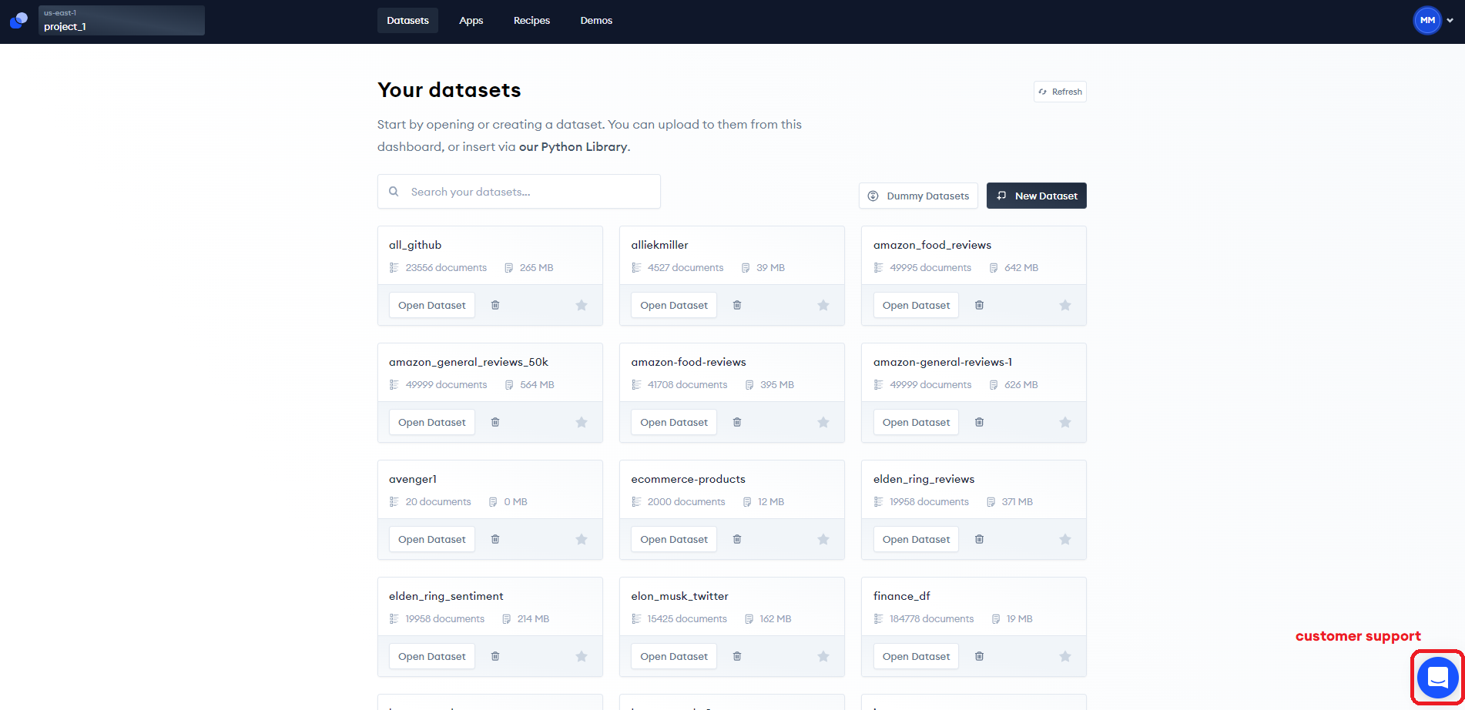Viewport: 1465px width, 710px height.
Task: Focus the Search your datasets field
Action: (519, 191)
